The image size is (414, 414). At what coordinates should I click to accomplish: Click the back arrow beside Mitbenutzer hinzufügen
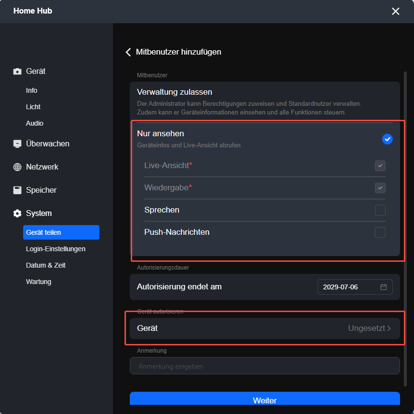click(x=128, y=52)
